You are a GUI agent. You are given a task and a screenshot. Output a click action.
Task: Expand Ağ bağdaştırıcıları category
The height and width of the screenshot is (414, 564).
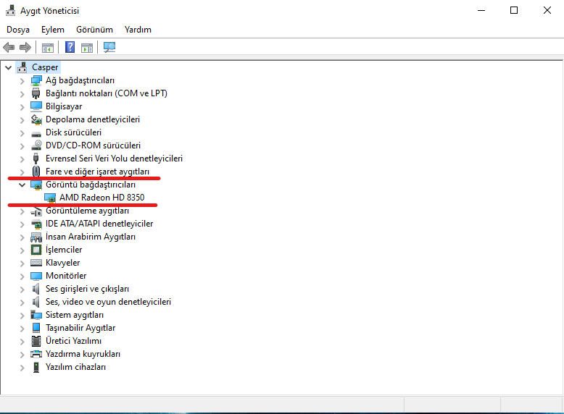22,81
